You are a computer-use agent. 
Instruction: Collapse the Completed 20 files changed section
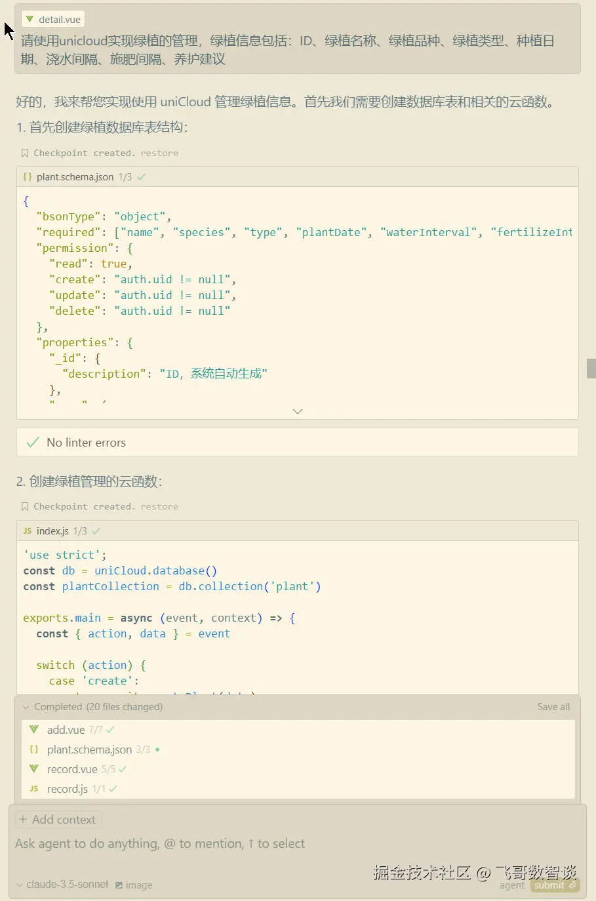tap(26, 706)
